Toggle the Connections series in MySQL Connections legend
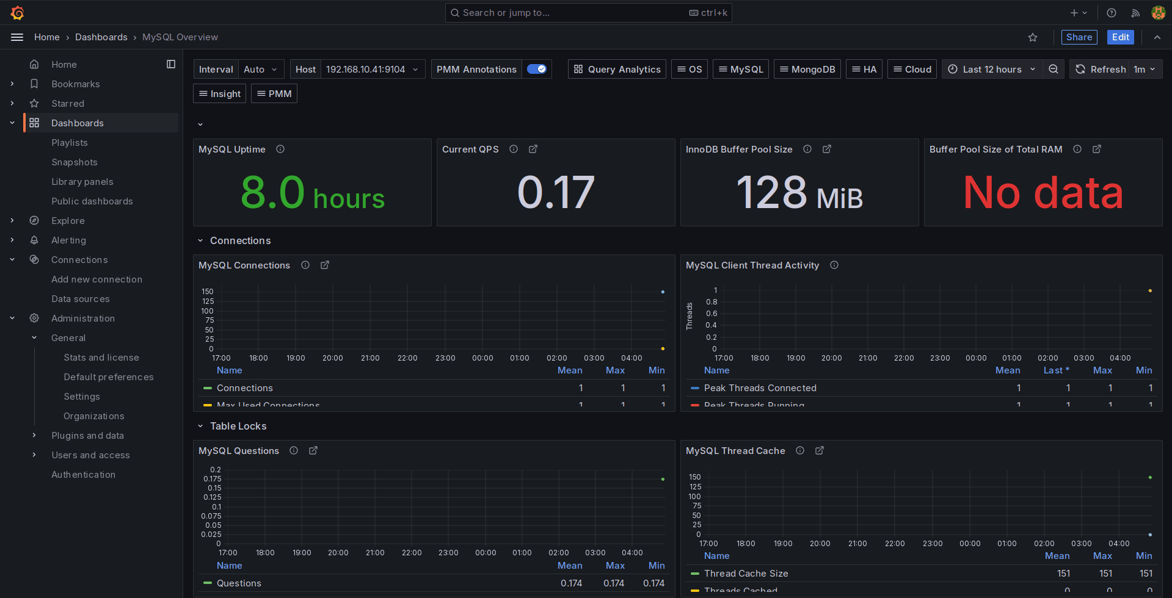 [x=245, y=387]
